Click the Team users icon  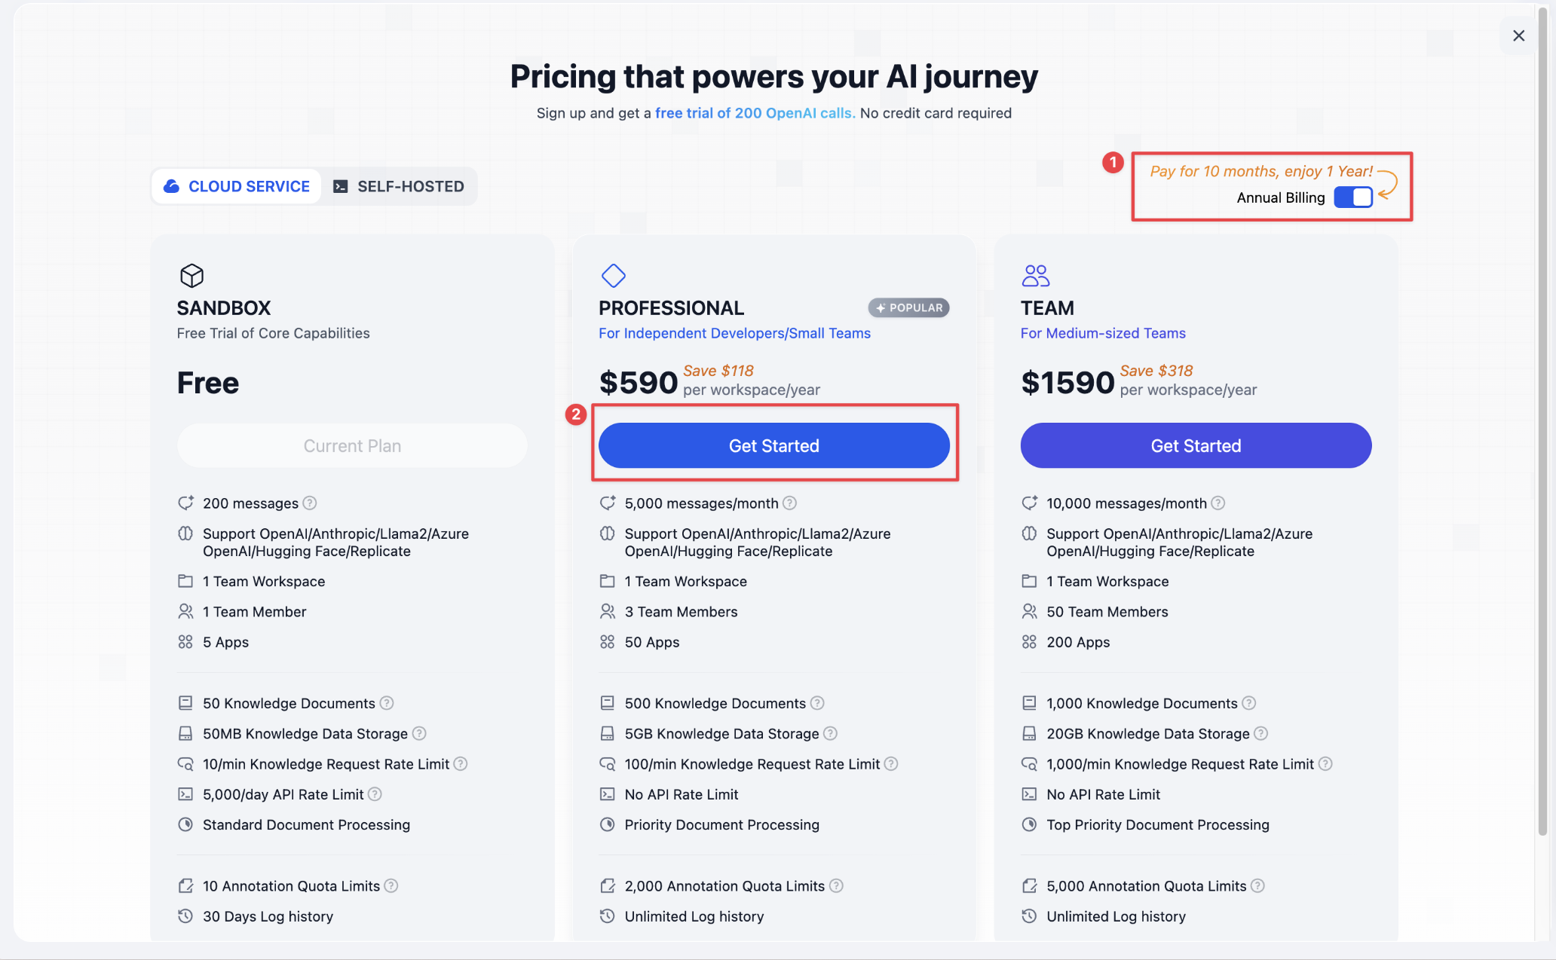pyautogui.click(x=1036, y=276)
